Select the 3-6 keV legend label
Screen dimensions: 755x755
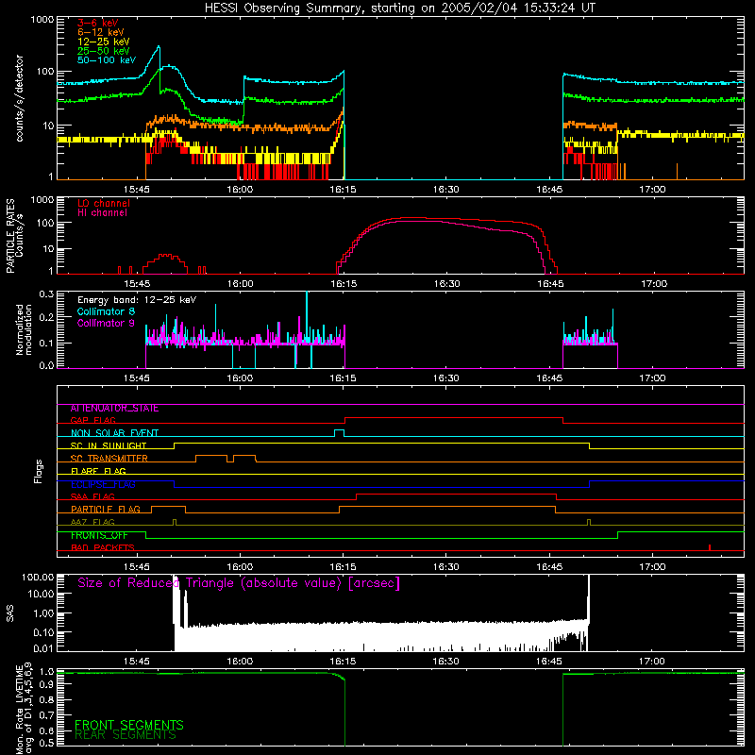pos(98,23)
